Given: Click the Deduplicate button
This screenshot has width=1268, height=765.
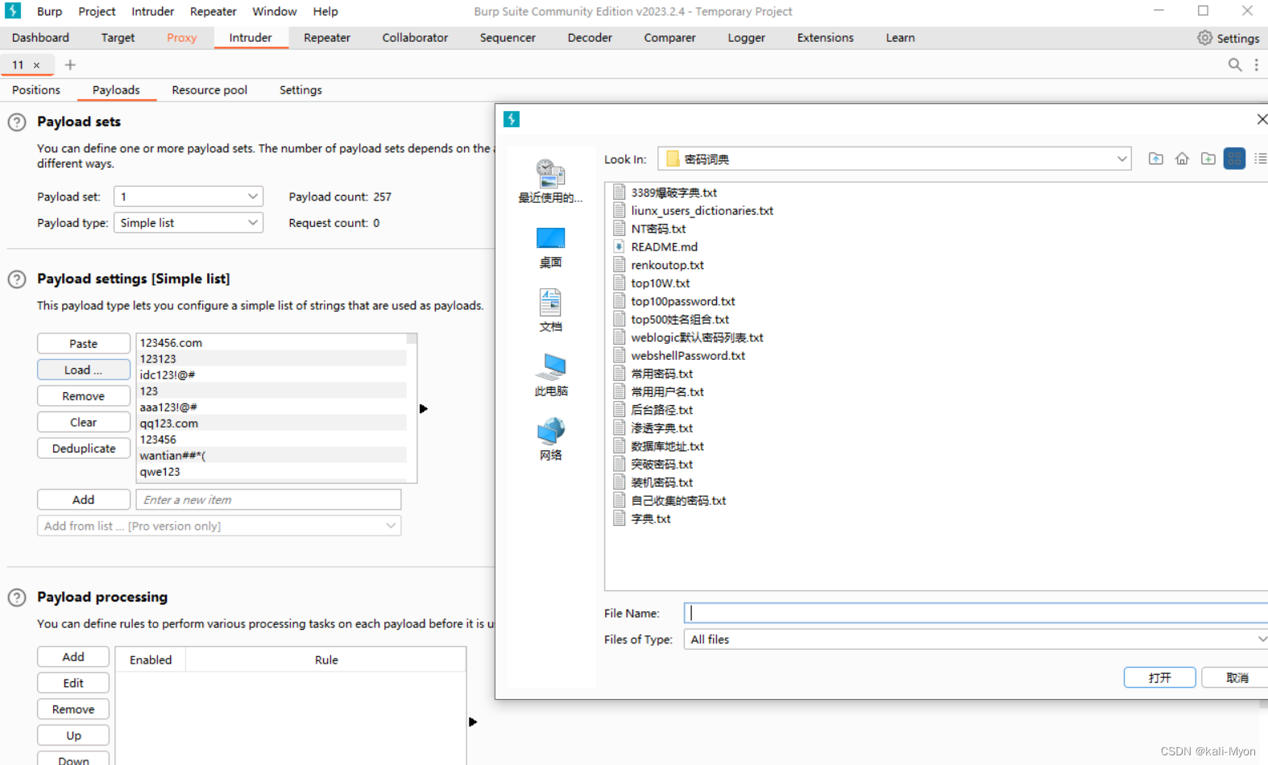Looking at the screenshot, I should click(84, 449).
